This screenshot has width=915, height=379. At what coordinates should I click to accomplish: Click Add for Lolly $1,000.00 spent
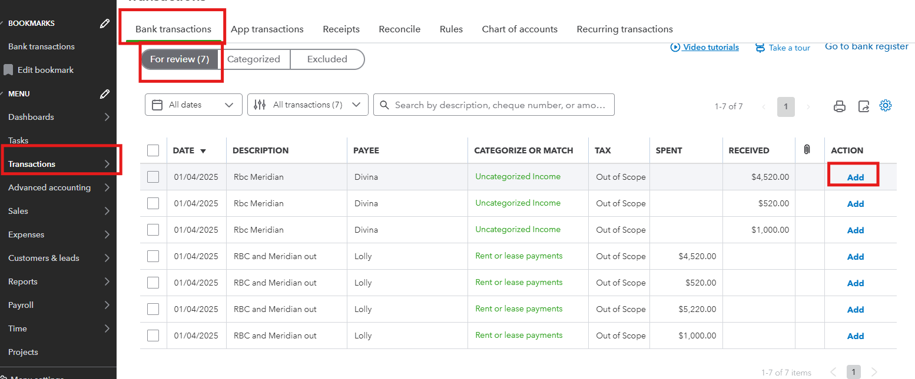pyautogui.click(x=856, y=336)
